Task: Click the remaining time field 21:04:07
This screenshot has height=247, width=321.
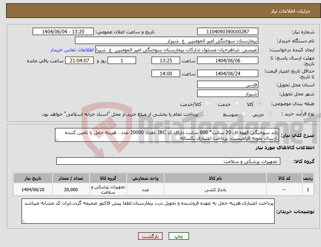Action: click(79, 61)
